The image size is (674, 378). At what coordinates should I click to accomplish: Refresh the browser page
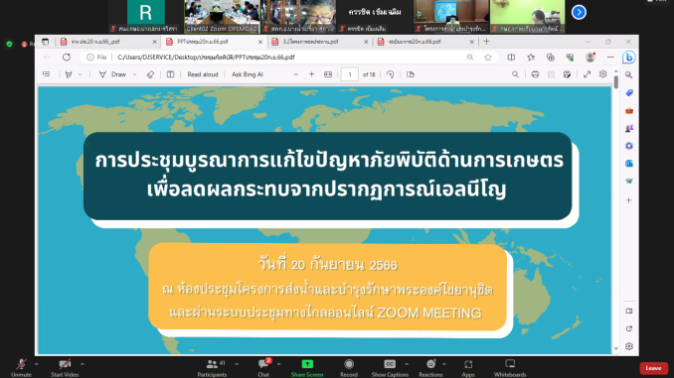click(x=67, y=58)
